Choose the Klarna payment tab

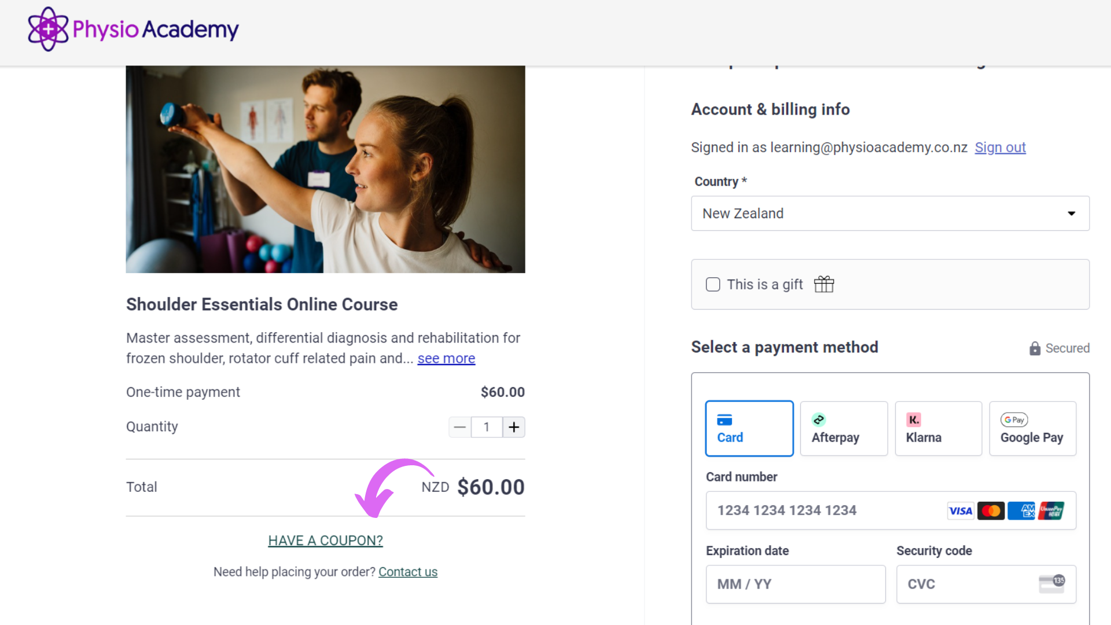(x=939, y=429)
